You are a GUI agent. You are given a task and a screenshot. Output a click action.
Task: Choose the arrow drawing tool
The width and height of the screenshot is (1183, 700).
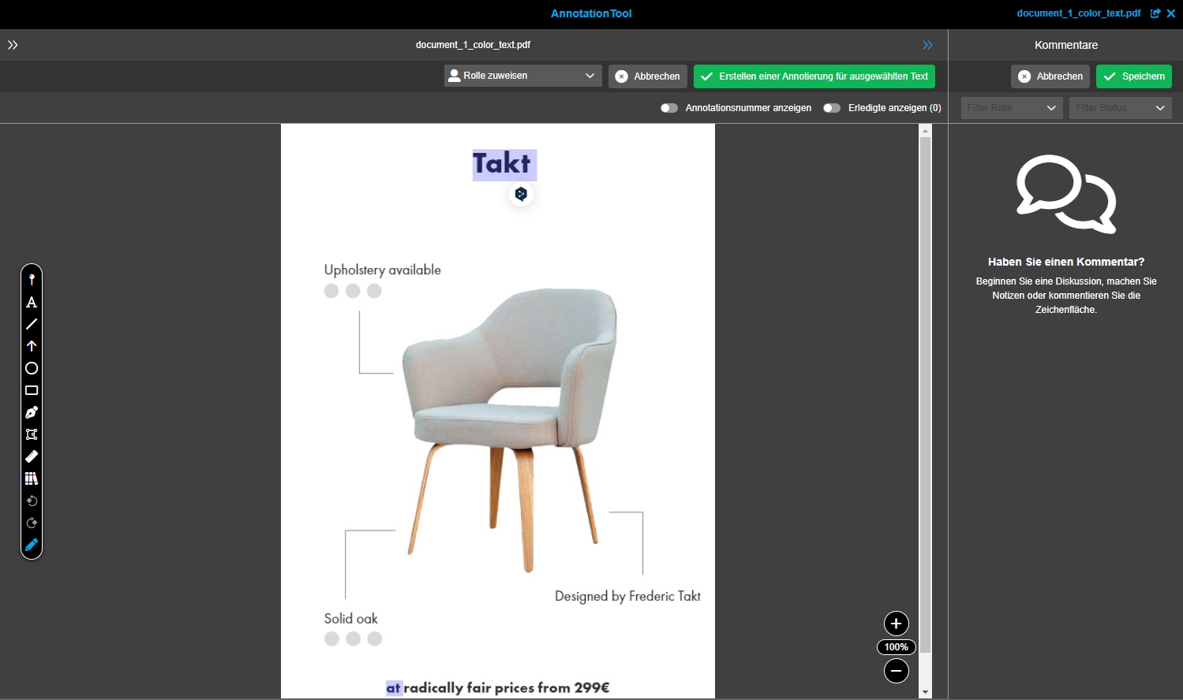point(32,346)
